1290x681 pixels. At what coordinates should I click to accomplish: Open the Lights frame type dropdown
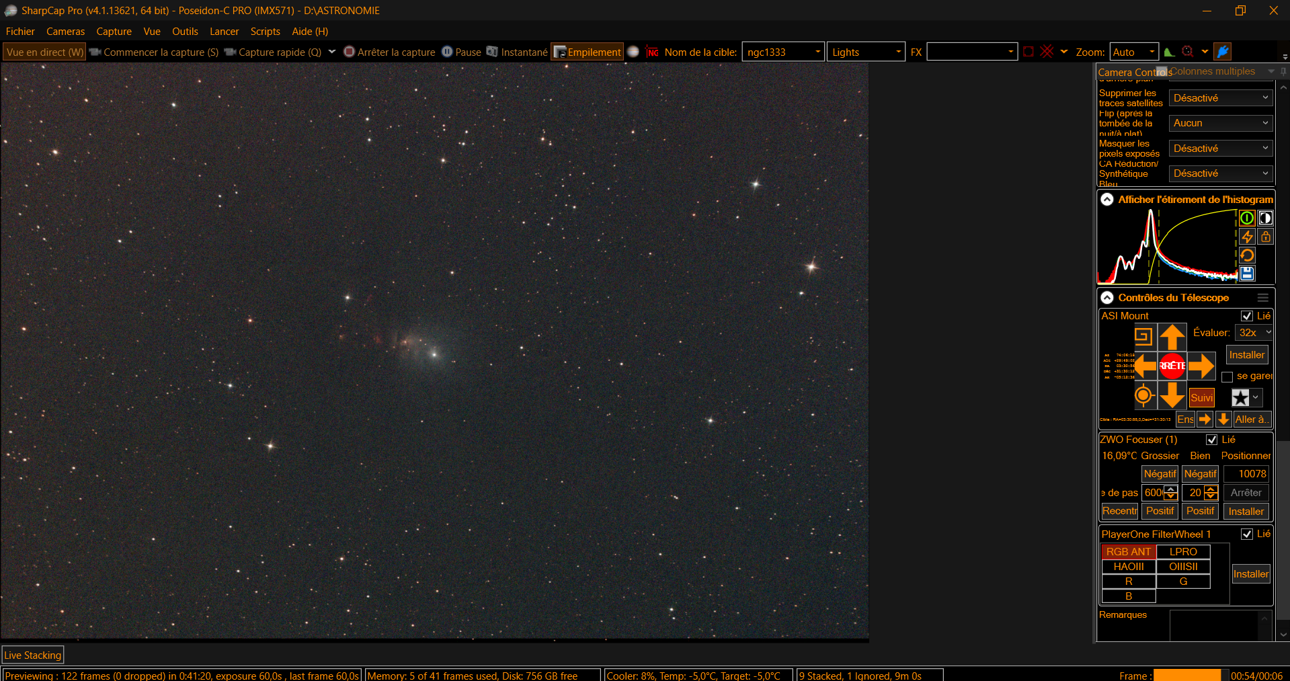[866, 52]
